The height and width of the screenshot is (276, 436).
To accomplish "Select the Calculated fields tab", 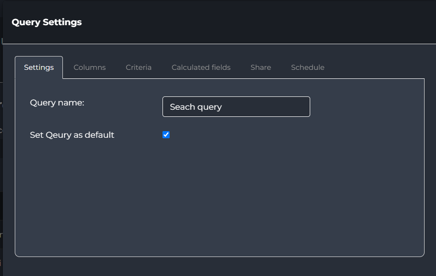I will pyautogui.click(x=201, y=67).
